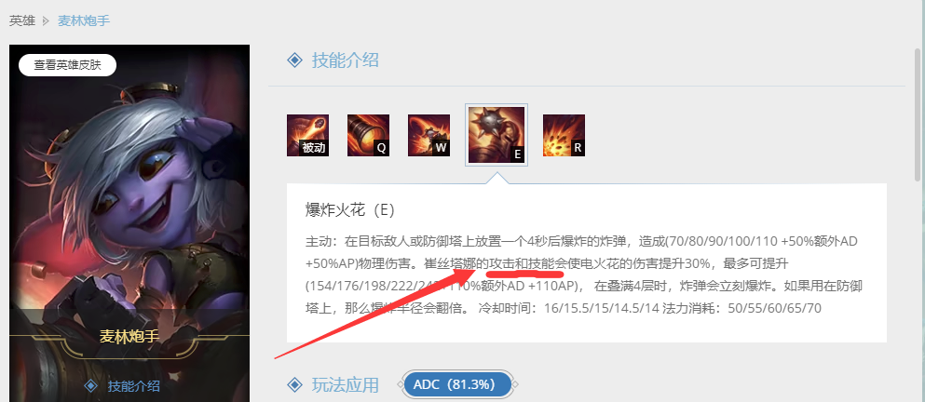Image resolution: width=925 pixels, height=402 pixels.
Task: Click the diamond icon in the hero card's 技能介绍
Action: click(91, 386)
